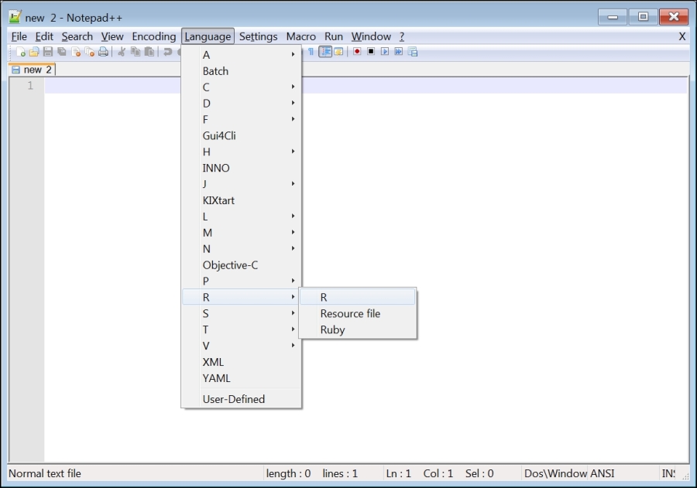Select R language in the submenu
Viewport: 697px width, 488px height.
(358, 297)
